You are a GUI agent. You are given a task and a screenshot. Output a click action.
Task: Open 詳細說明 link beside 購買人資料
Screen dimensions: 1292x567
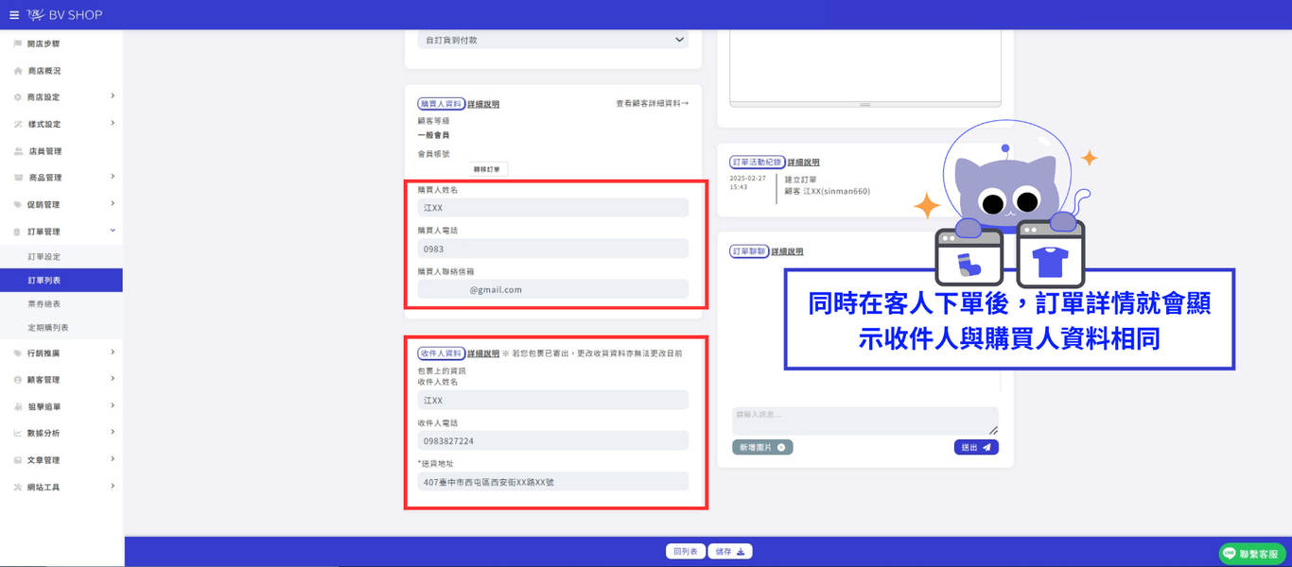click(x=483, y=104)
